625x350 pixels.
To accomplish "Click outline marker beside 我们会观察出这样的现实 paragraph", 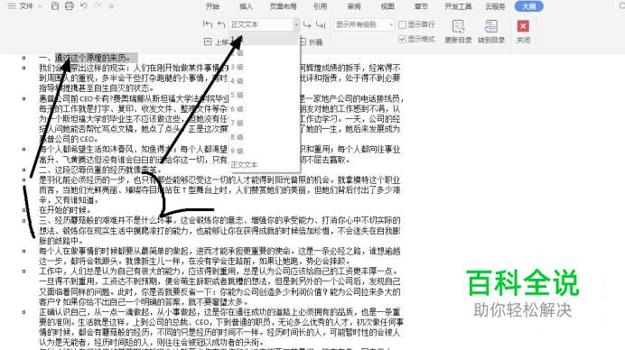I will 24,68.
